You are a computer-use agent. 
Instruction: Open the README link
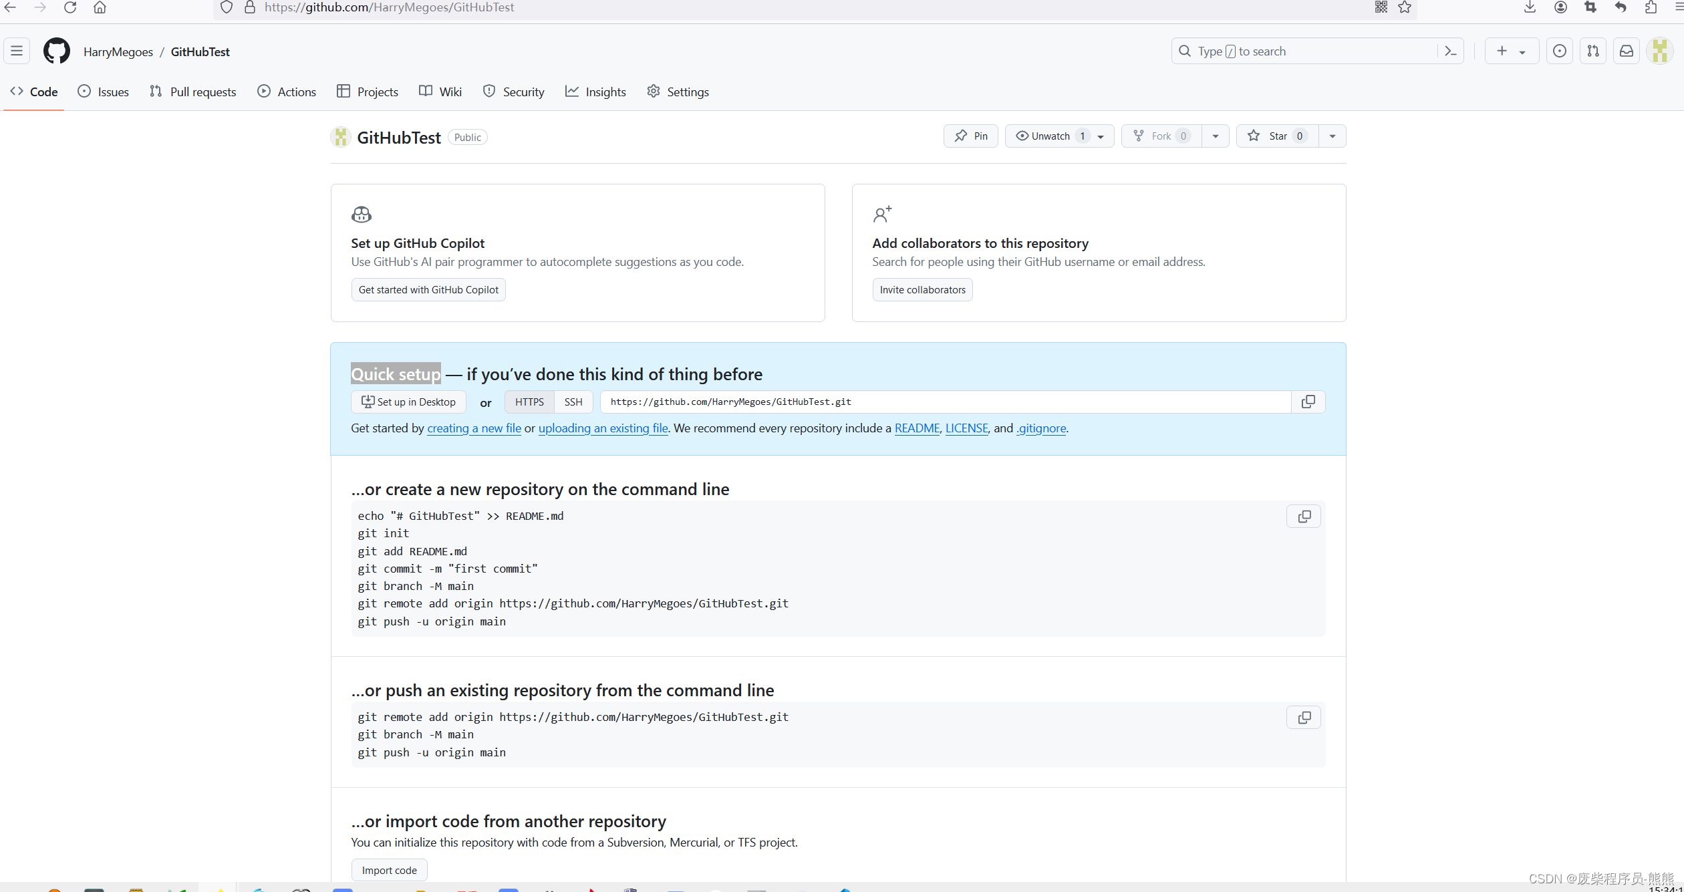click(917, 428)
